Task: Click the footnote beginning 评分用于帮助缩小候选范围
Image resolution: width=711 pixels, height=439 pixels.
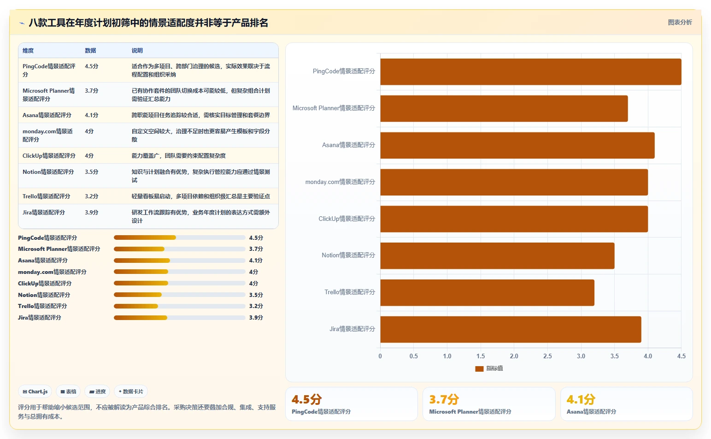Action: point(147,412)
